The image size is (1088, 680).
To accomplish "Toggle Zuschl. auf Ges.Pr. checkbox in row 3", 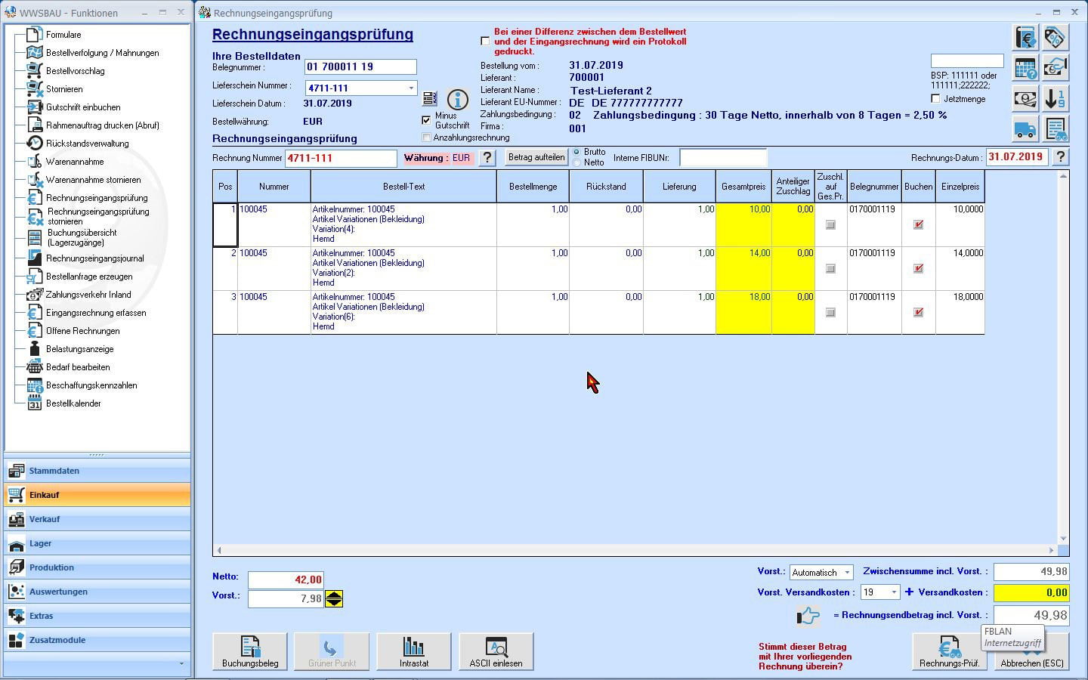I will (830, 312).
